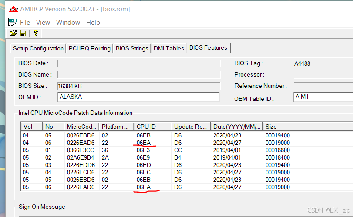Open the File menu
Screen dimensions: 353x217
click(25, 23)
